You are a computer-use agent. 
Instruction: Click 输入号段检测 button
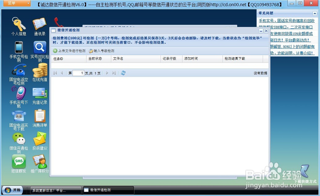coord(101,51)
